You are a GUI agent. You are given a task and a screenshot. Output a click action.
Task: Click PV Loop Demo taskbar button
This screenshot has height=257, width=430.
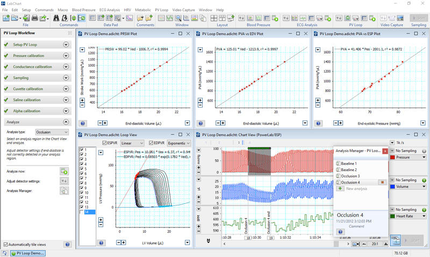click(x=31, y=253)
